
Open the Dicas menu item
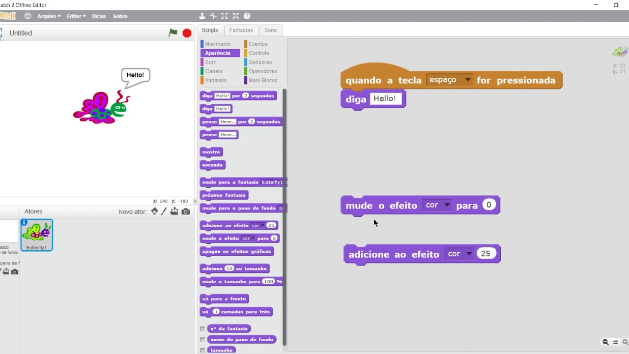click(x=99, y=16)
